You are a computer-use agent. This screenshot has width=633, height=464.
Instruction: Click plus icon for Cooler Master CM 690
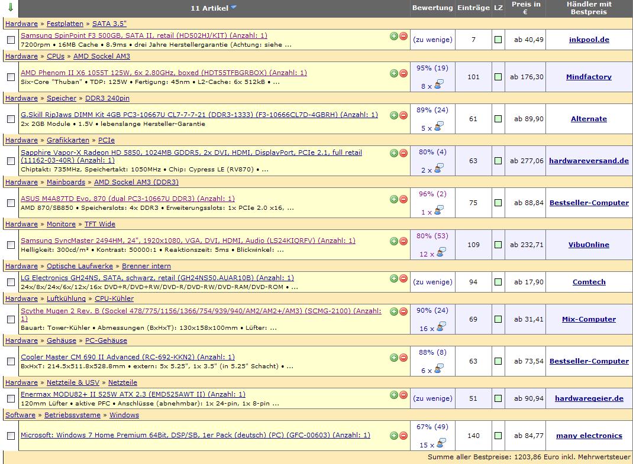[x=394, y=358]
